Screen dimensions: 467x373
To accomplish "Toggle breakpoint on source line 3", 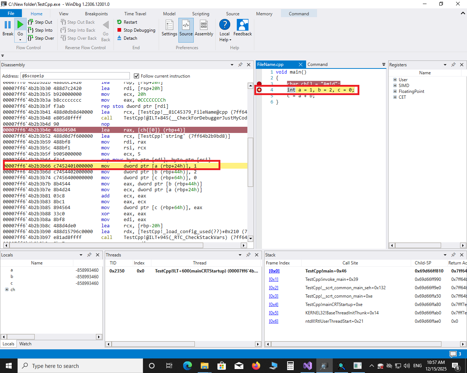I will [259, 84].
